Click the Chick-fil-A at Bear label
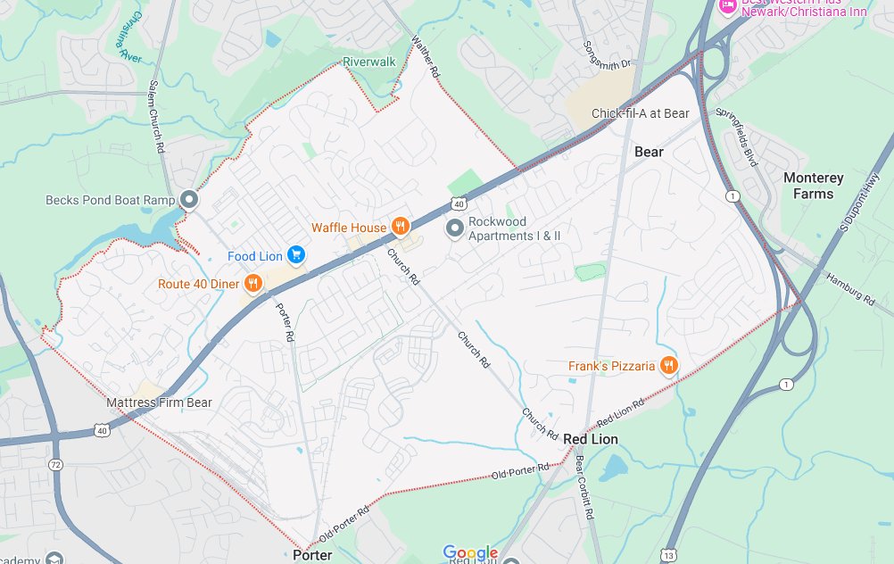The height and width of the screenshot is (564, 894). (x=641, y=113)
